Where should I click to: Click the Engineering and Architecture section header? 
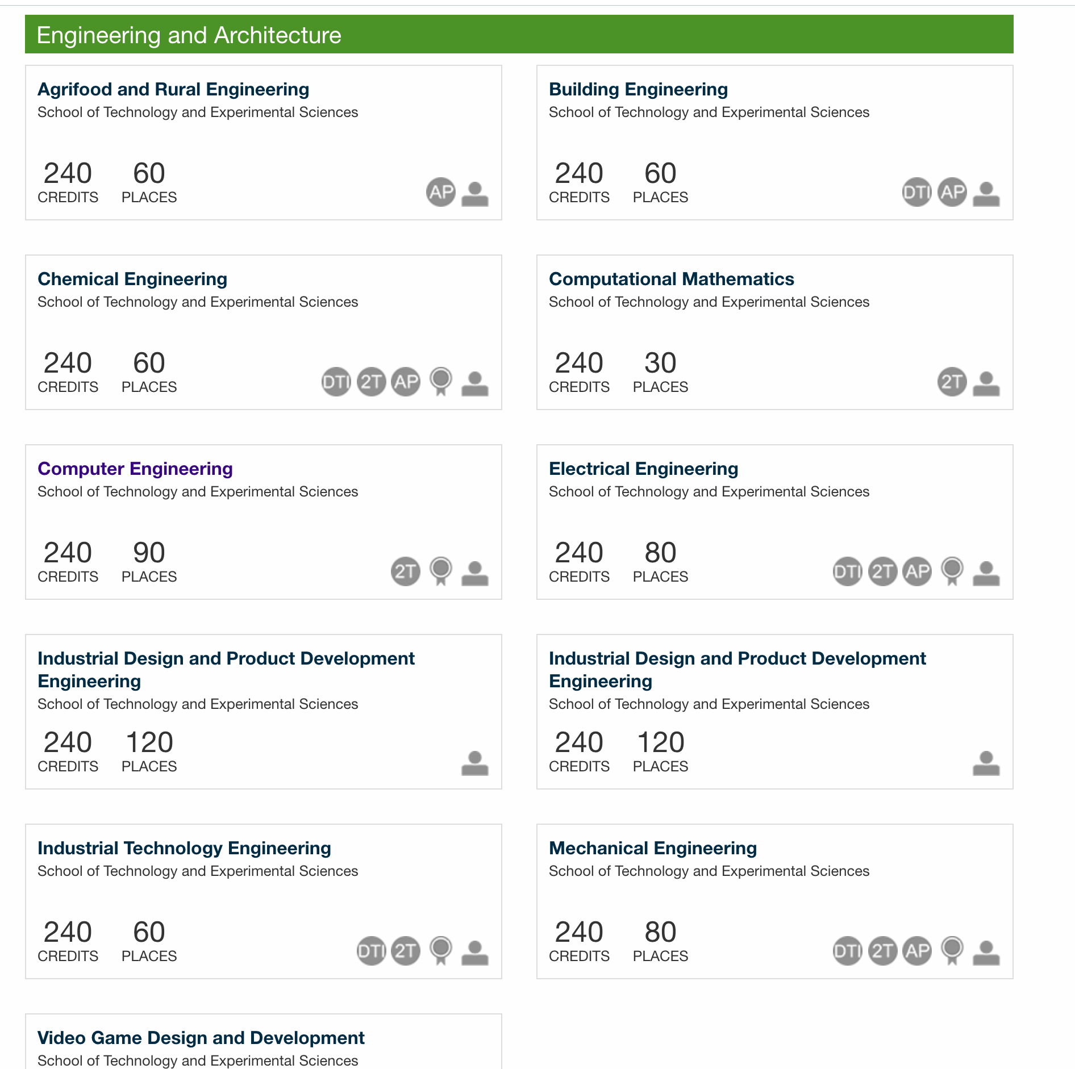[519, 35]
